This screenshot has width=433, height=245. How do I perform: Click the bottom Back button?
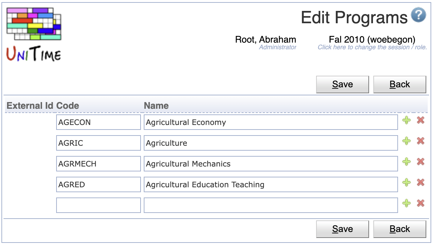[x=400, y=229]
